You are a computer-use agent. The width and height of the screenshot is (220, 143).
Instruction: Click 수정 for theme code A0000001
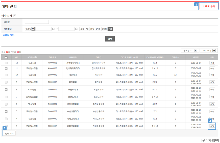(x=212, y=63)
